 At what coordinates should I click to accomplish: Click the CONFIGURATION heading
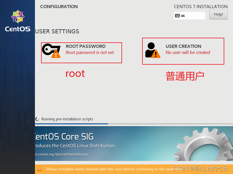59,7
